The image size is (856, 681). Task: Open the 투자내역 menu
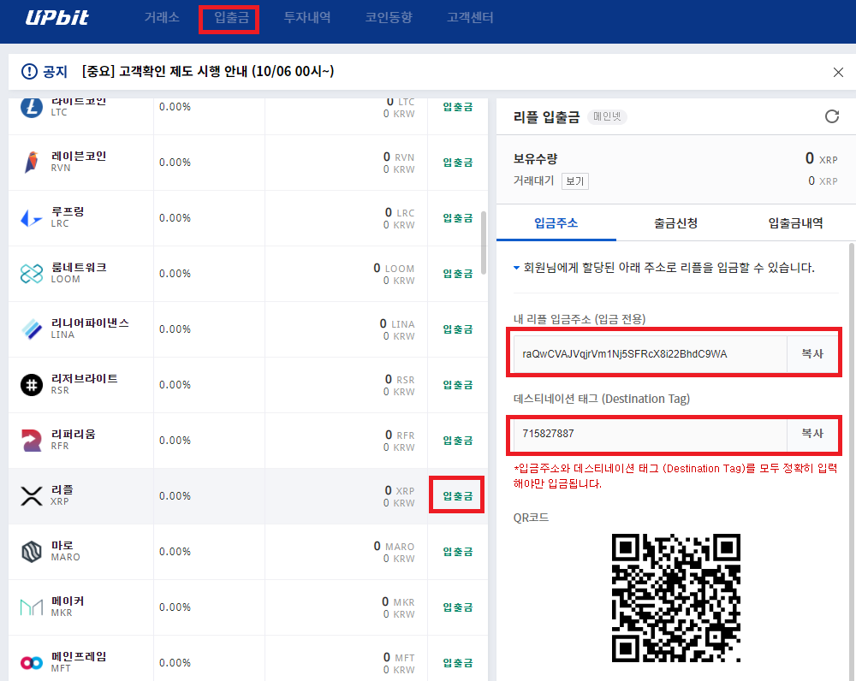click(x=306, y=17)
